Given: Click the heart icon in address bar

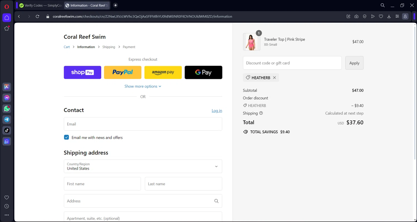Looking at the screenshot, I should (381, 16).
